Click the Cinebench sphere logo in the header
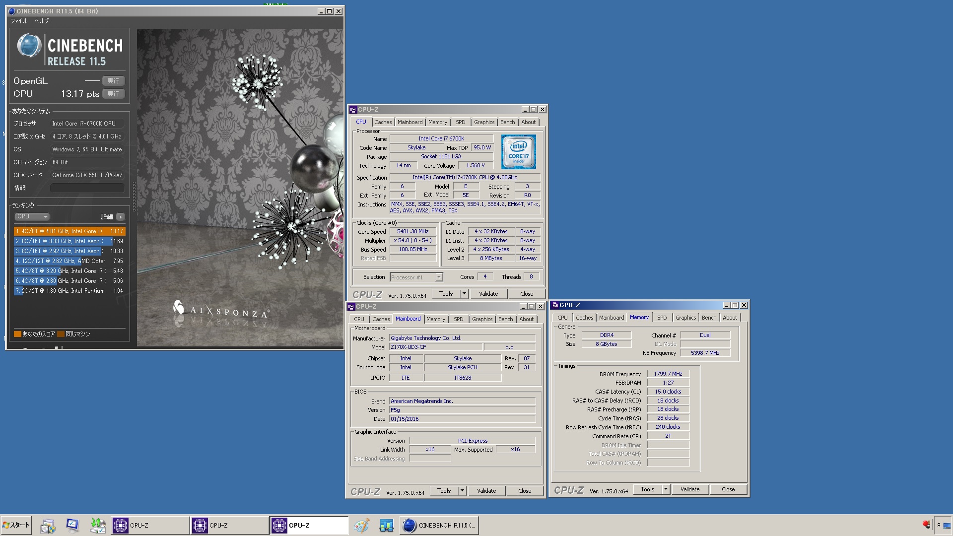The width and height of the screenshot is (953, 536). 29,46
